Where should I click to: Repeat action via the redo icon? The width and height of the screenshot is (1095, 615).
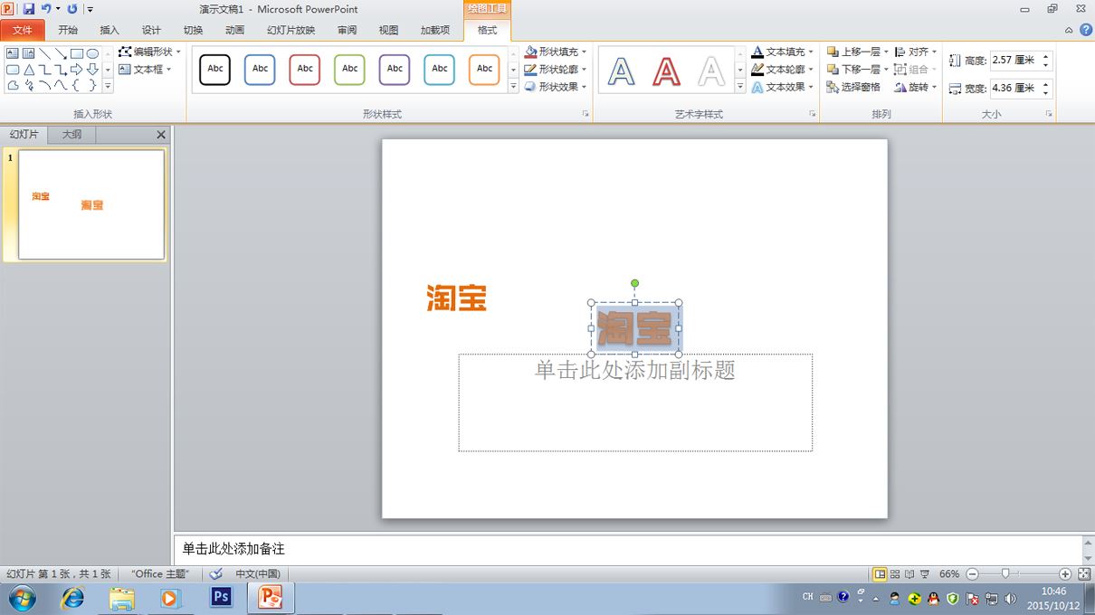pos(72,9)
